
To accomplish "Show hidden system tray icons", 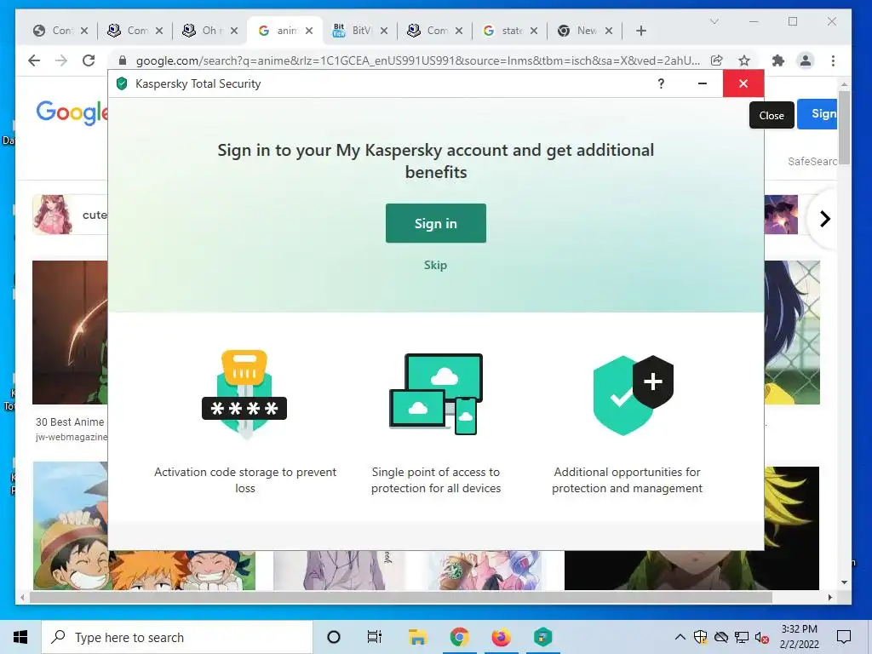I will click(680, 637).
